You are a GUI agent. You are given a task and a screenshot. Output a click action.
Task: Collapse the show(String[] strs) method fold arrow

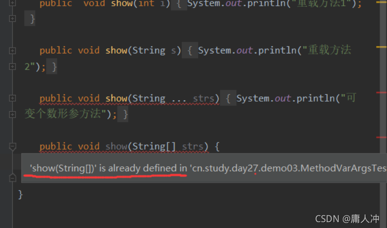pos(12,147)
